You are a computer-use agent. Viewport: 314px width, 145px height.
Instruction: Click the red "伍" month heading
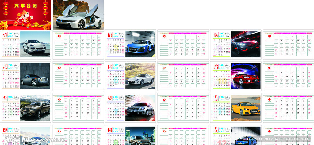pyautogui.click(x=110, y=35)
